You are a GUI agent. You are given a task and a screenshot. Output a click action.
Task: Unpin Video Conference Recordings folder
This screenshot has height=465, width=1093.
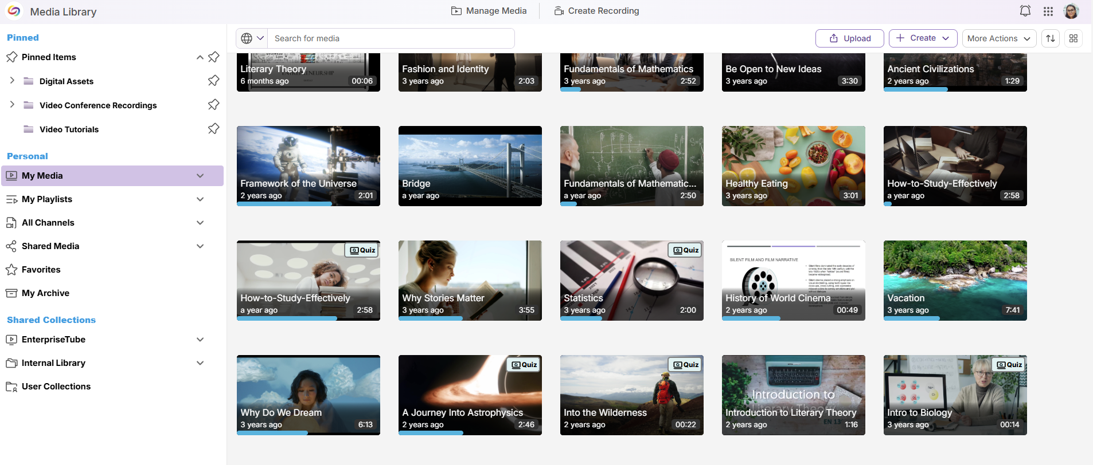213,105
